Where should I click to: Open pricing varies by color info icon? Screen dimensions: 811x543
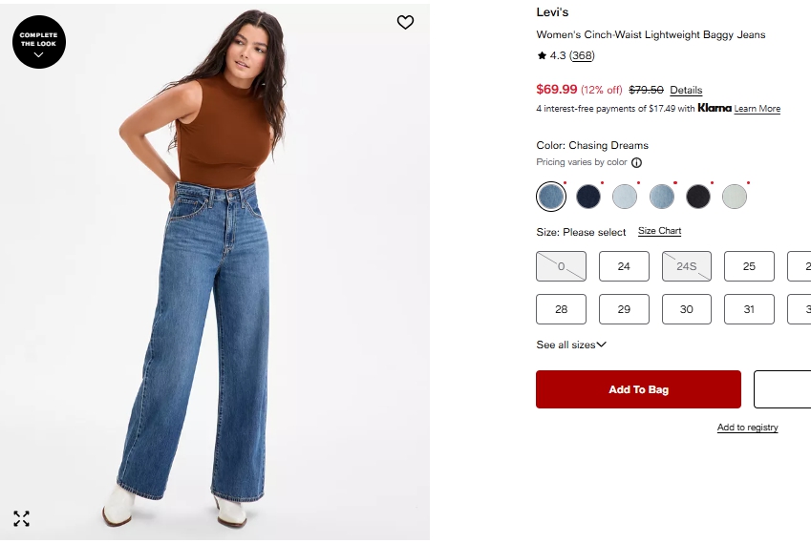[x=637, y=163]
